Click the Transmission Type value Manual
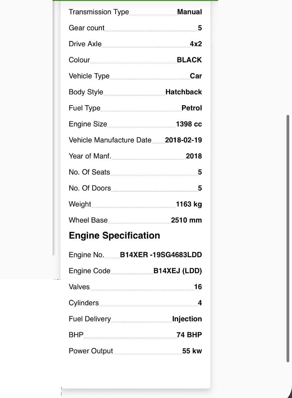This screenshot has width=292, height=398. point(189,12)
